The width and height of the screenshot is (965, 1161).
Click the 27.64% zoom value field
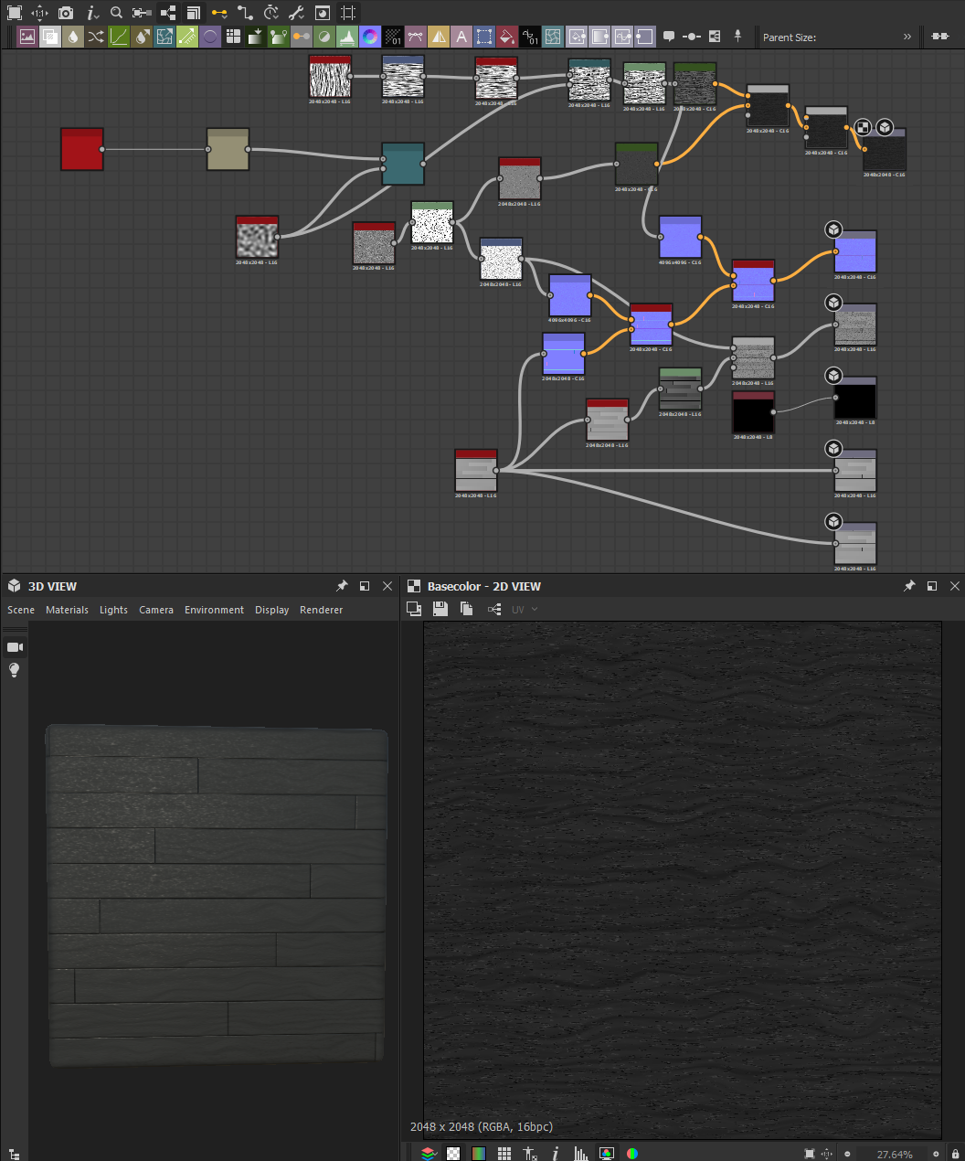[x=894, y=1155]
